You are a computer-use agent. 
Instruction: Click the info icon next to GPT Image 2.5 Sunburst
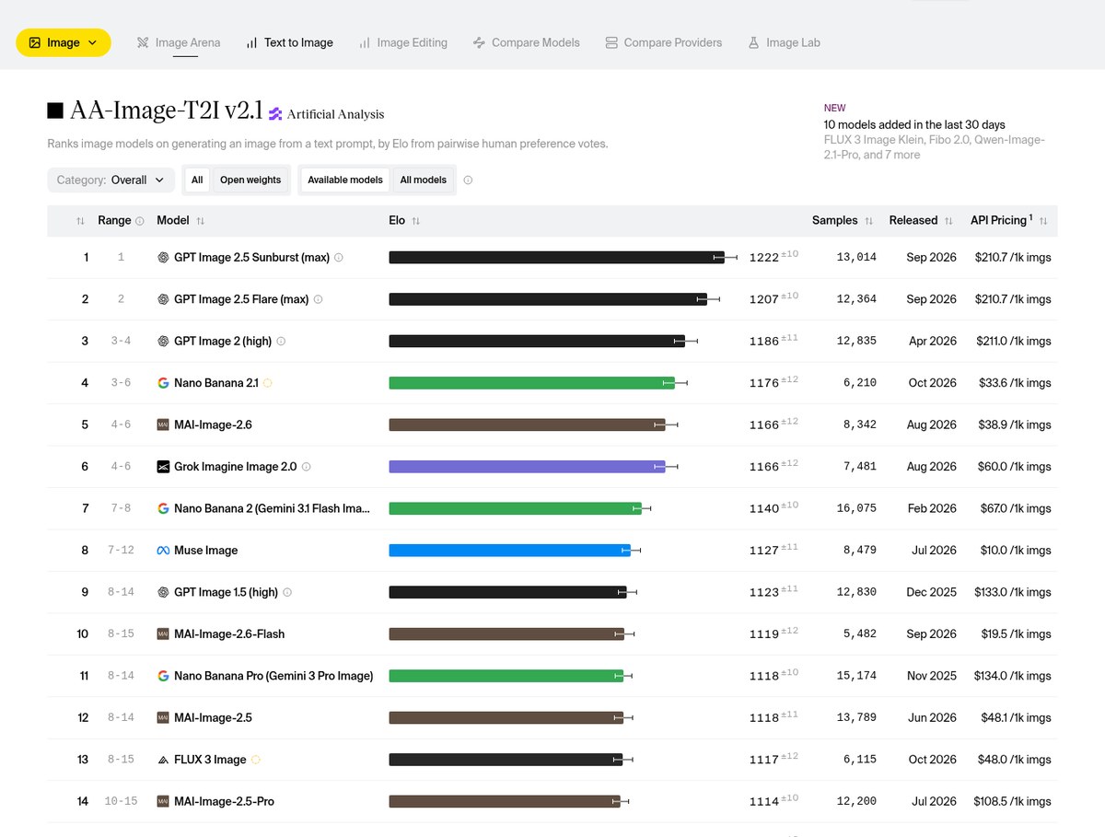click(339, 258)
